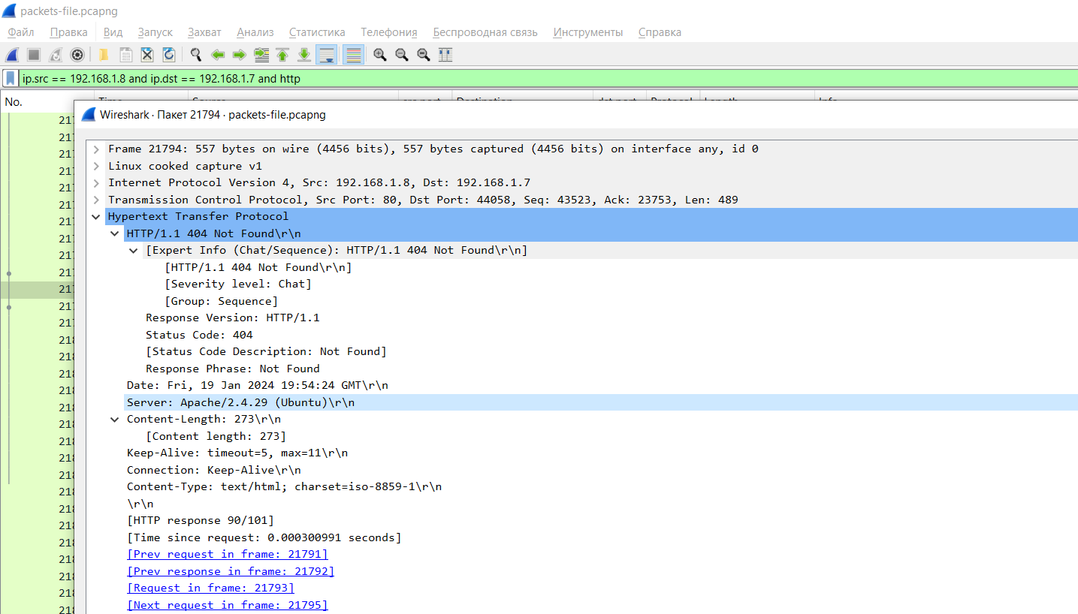Image resolution: width=1078 pixels, height=614 pixels.
Task: Select the Connection: Keep-Alive line
Action: (x=213, y=470)
